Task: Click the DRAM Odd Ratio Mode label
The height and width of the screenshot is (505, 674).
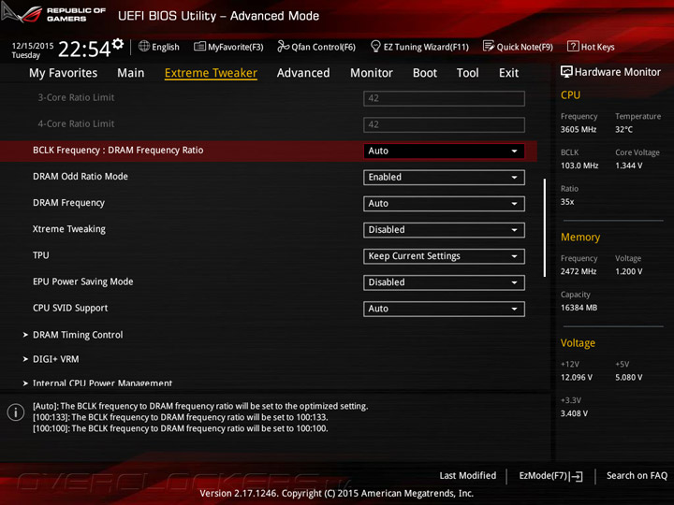Action: [81, 177]
